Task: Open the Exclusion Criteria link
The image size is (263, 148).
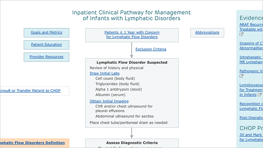Action: [151, 49]
